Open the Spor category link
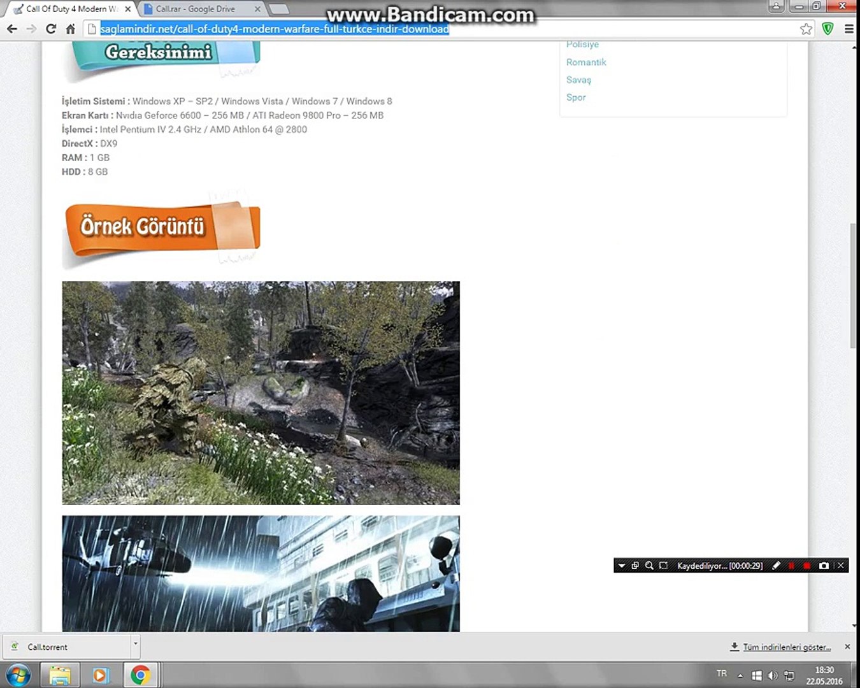The image size is (860, 688). point(576,97)
